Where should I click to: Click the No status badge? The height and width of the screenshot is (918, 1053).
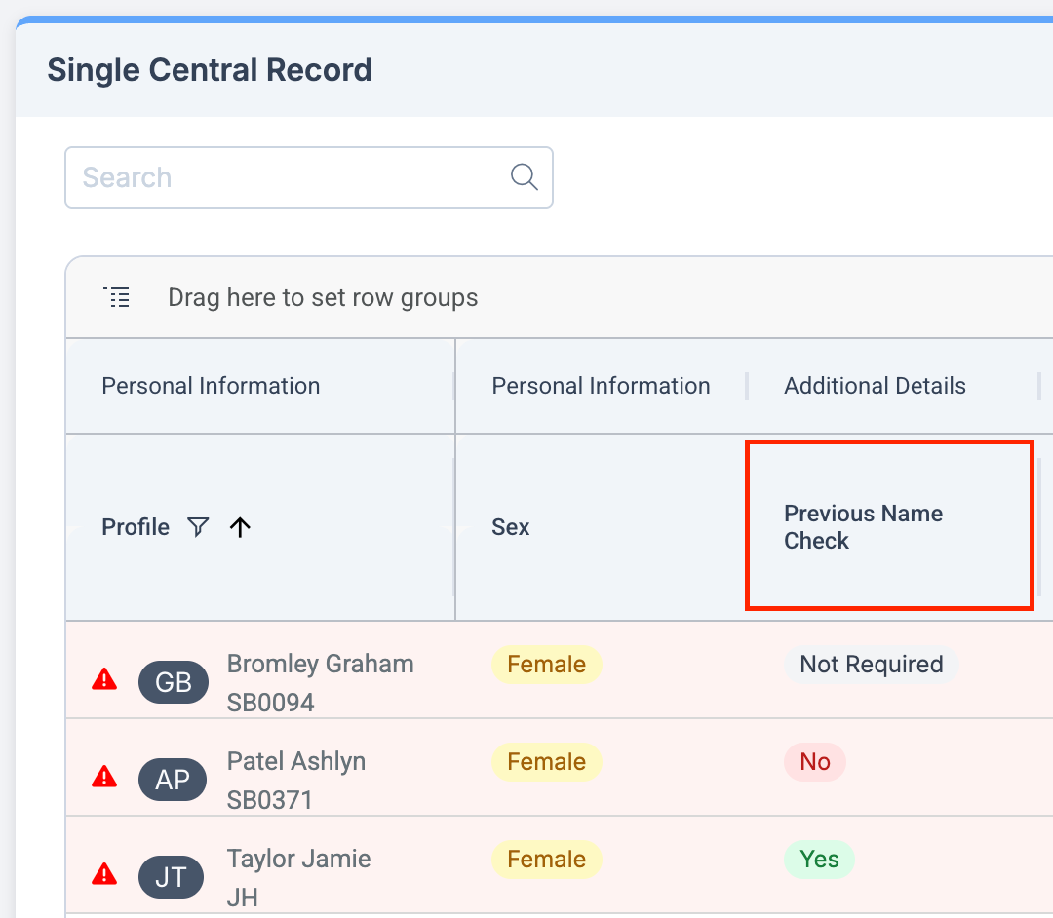tap(815, 762)
